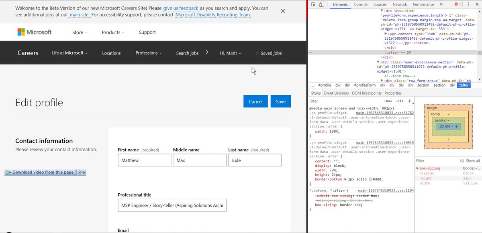Open the Microsoft Disability Recruiting Team link
The height and width of the screenshot is (233, 482).
click(x=213, y=15)
